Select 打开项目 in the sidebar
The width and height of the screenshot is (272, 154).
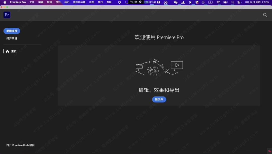pyautogui.click(x=11, y=38)
